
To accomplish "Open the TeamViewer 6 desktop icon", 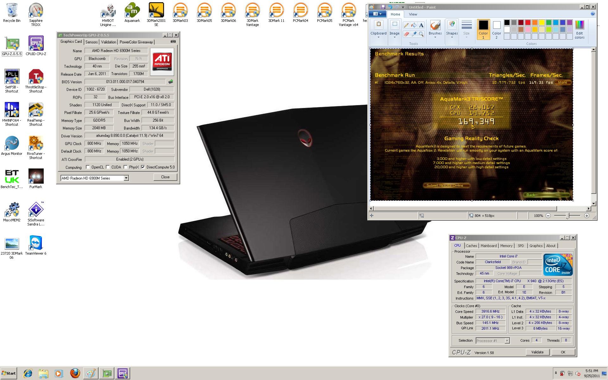I will tap(36, 245).
